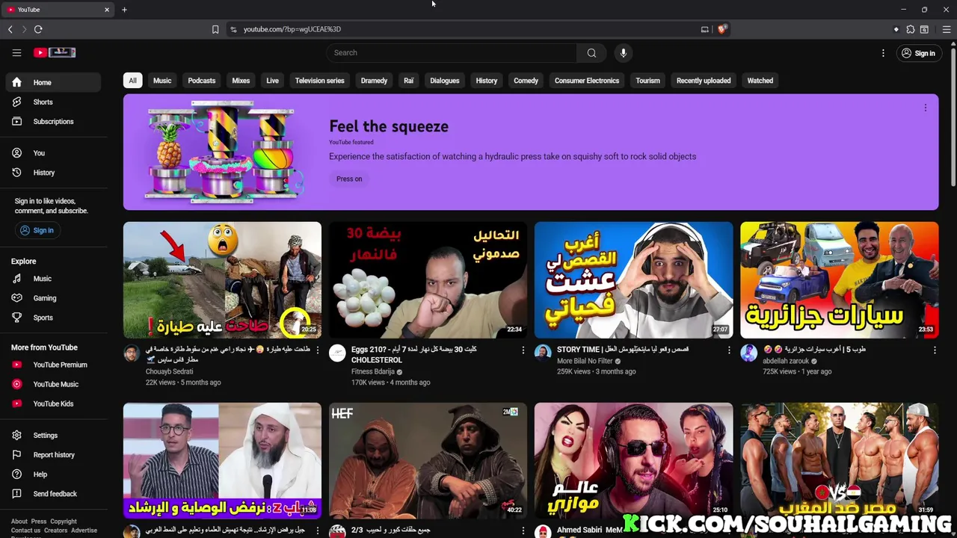Screen dimensions: 957x538
Task: Open Settings in the sidebar
Action: 53,435
